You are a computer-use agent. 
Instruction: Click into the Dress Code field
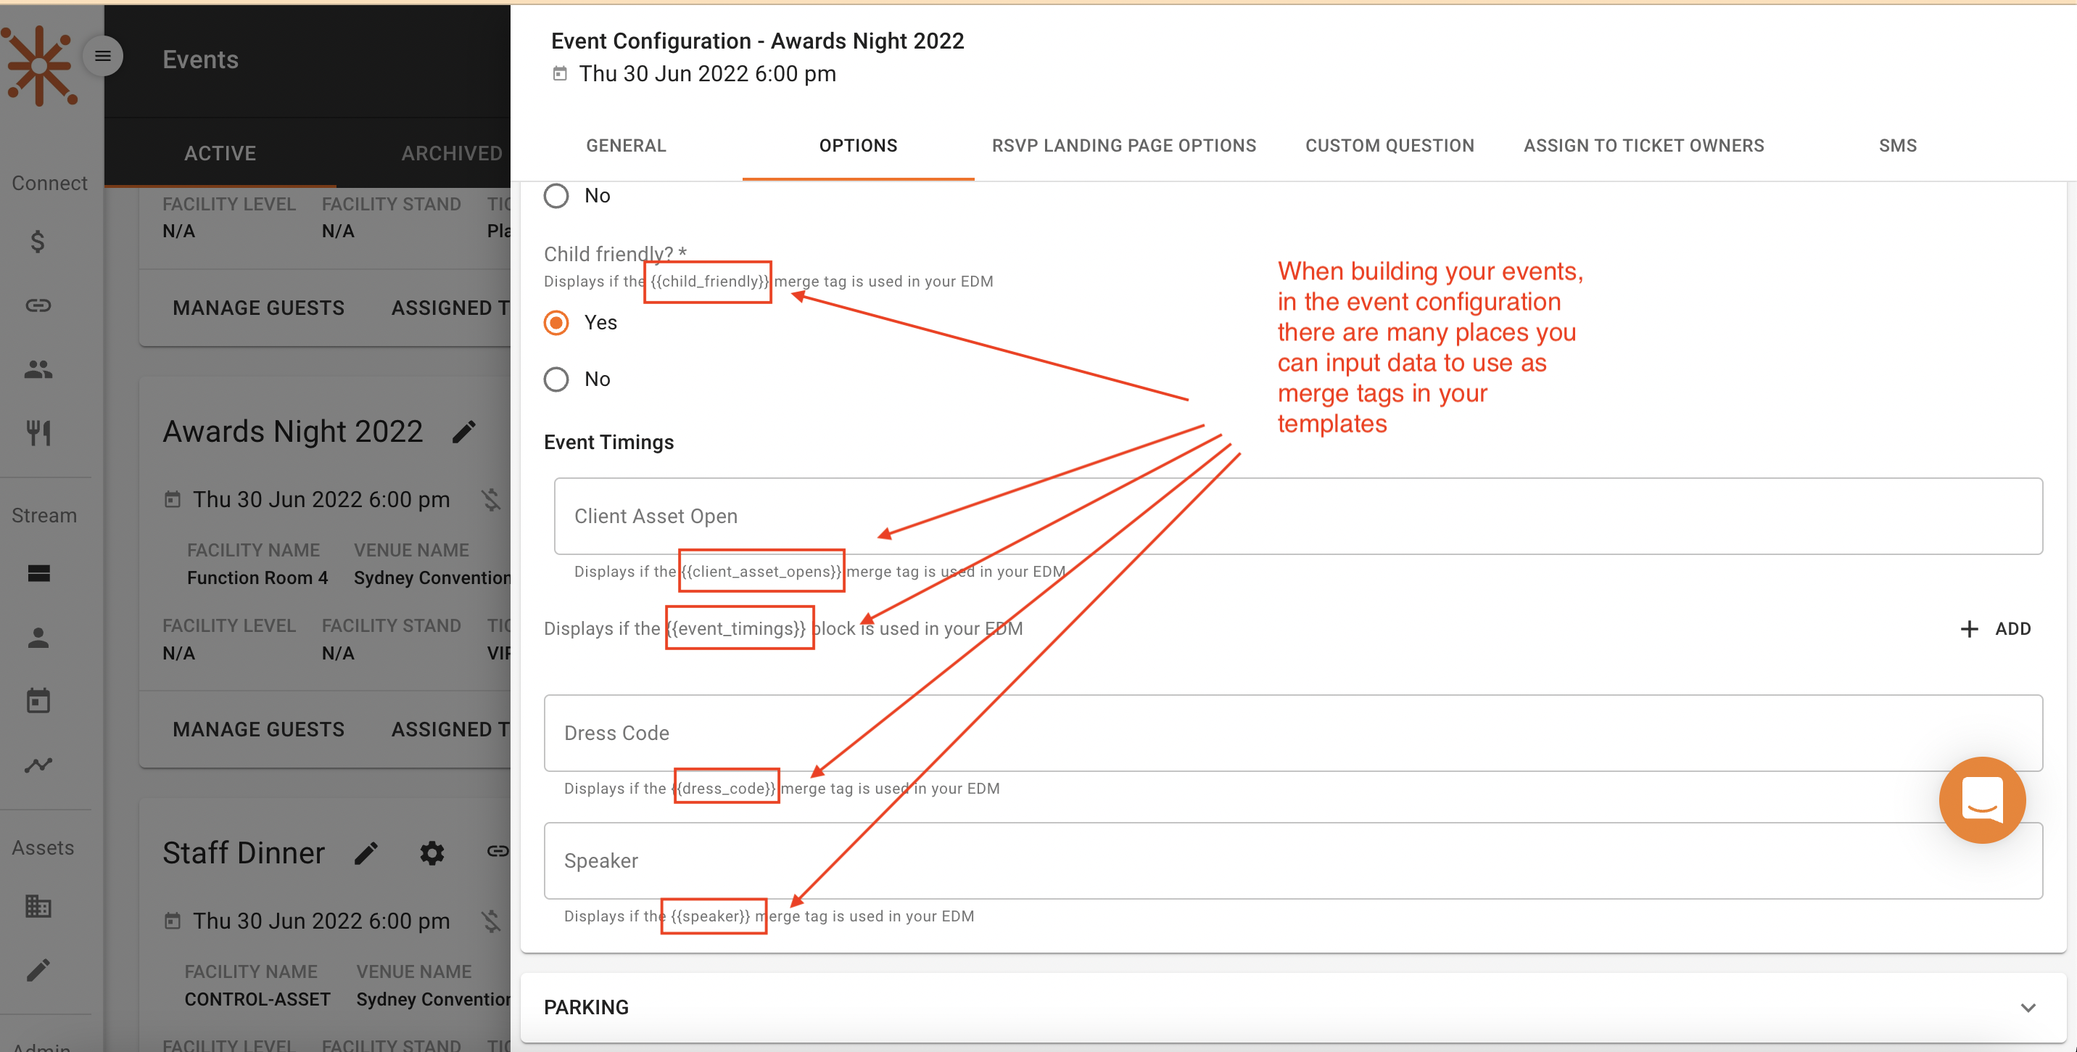1292,733
